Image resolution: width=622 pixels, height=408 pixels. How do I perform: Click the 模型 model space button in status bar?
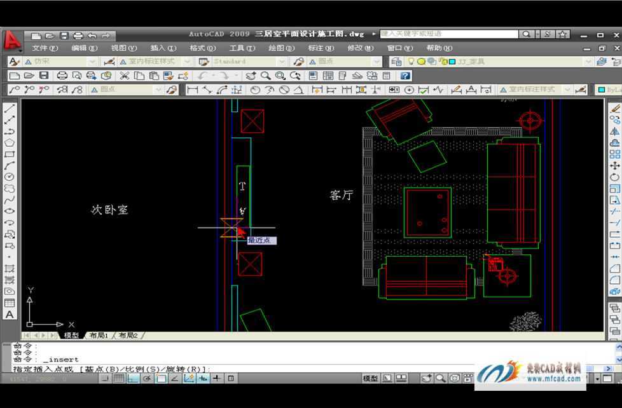tap(370, 378)
